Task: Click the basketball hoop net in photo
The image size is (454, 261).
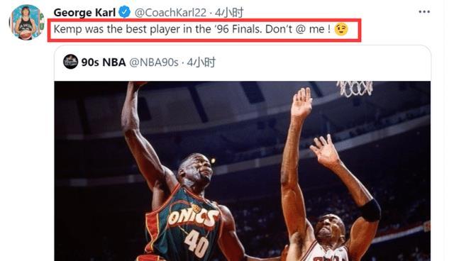Action: pos(356,88)
